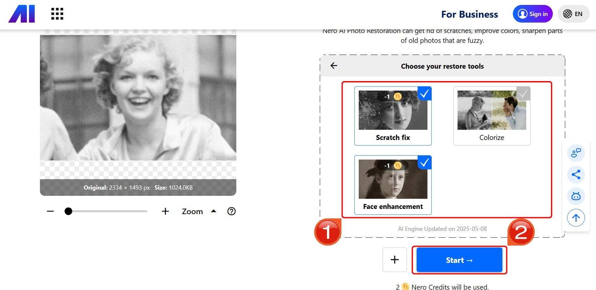Go back from restore tools

pos(334,66)
